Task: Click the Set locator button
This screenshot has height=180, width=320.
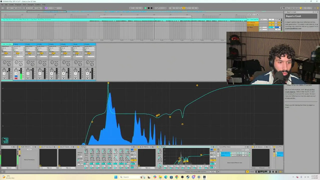Action: [249, 14]
